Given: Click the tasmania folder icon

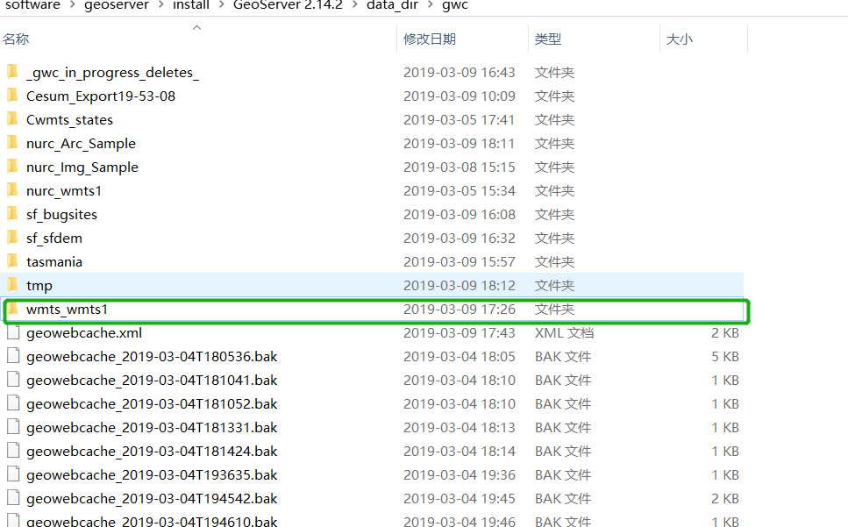Looking at the screenshot, I should tap(12, 261).
